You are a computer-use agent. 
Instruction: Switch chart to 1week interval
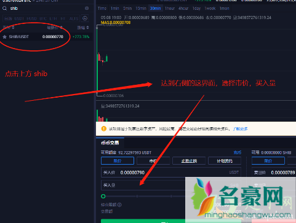(210, 9)
